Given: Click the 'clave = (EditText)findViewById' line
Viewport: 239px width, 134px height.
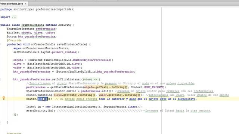Looking at the screenshot, I should pos(48,64).
